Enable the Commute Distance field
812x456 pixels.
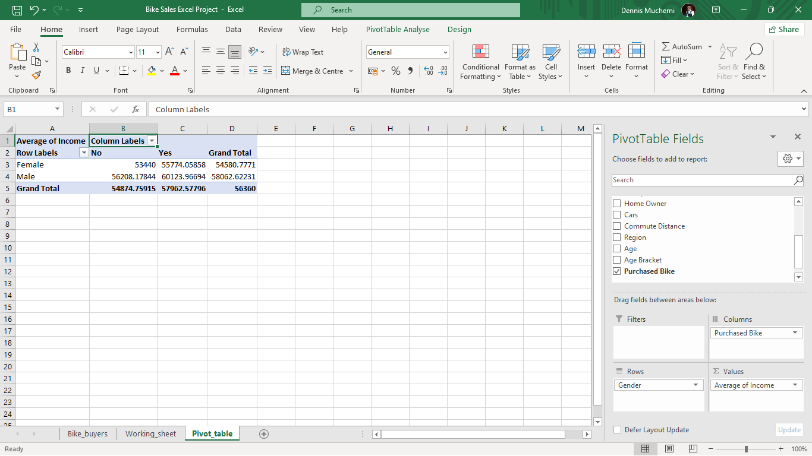click(x=616, y=226)
